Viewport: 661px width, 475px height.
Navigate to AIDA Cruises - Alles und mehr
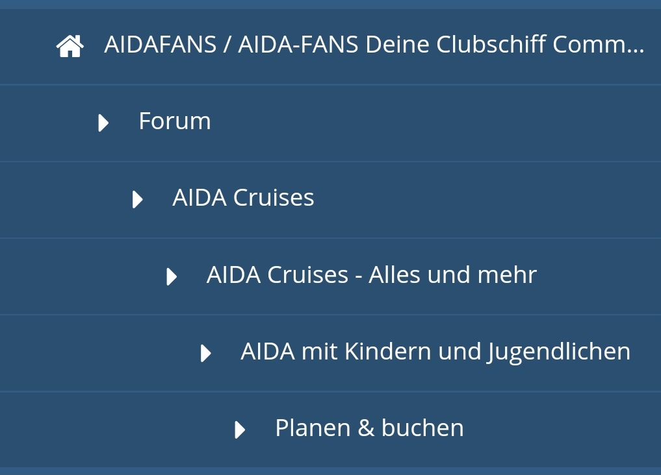point(371,275)
